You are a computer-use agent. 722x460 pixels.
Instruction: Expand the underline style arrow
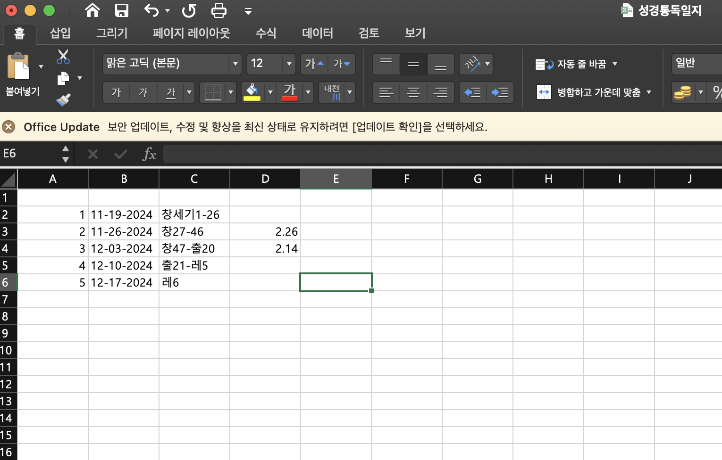189,92
